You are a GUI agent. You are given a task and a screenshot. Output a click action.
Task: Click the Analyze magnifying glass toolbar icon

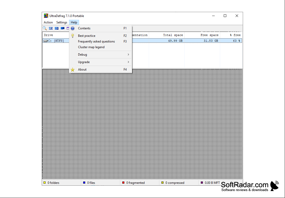(45, 28)
